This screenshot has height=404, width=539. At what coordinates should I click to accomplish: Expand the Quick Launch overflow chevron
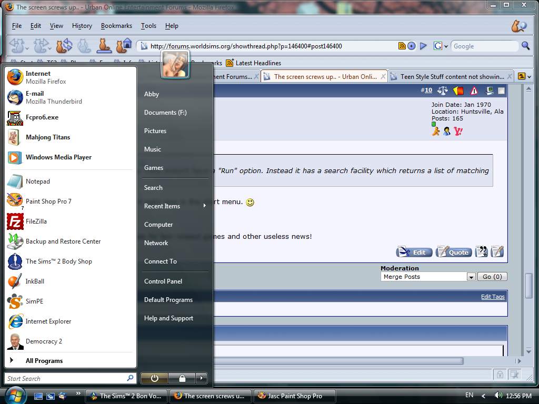click(78, 393)
